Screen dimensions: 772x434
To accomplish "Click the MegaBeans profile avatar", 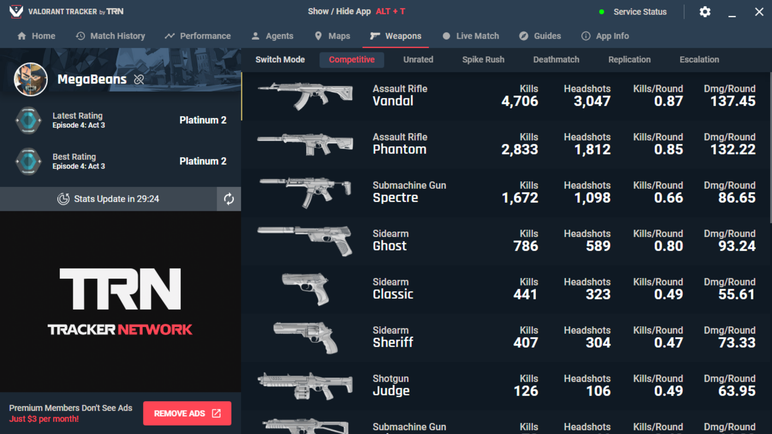I will pos(31,79).
